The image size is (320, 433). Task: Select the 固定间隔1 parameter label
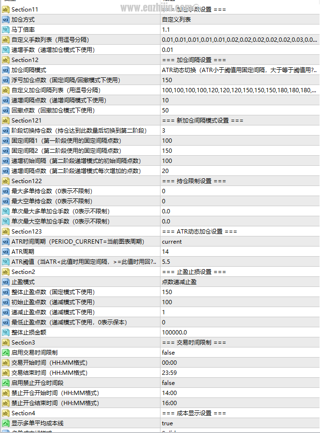tap(66, 141)
